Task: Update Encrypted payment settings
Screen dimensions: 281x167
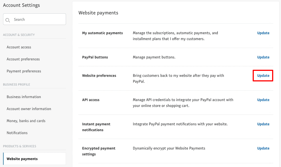Action: 263,148
